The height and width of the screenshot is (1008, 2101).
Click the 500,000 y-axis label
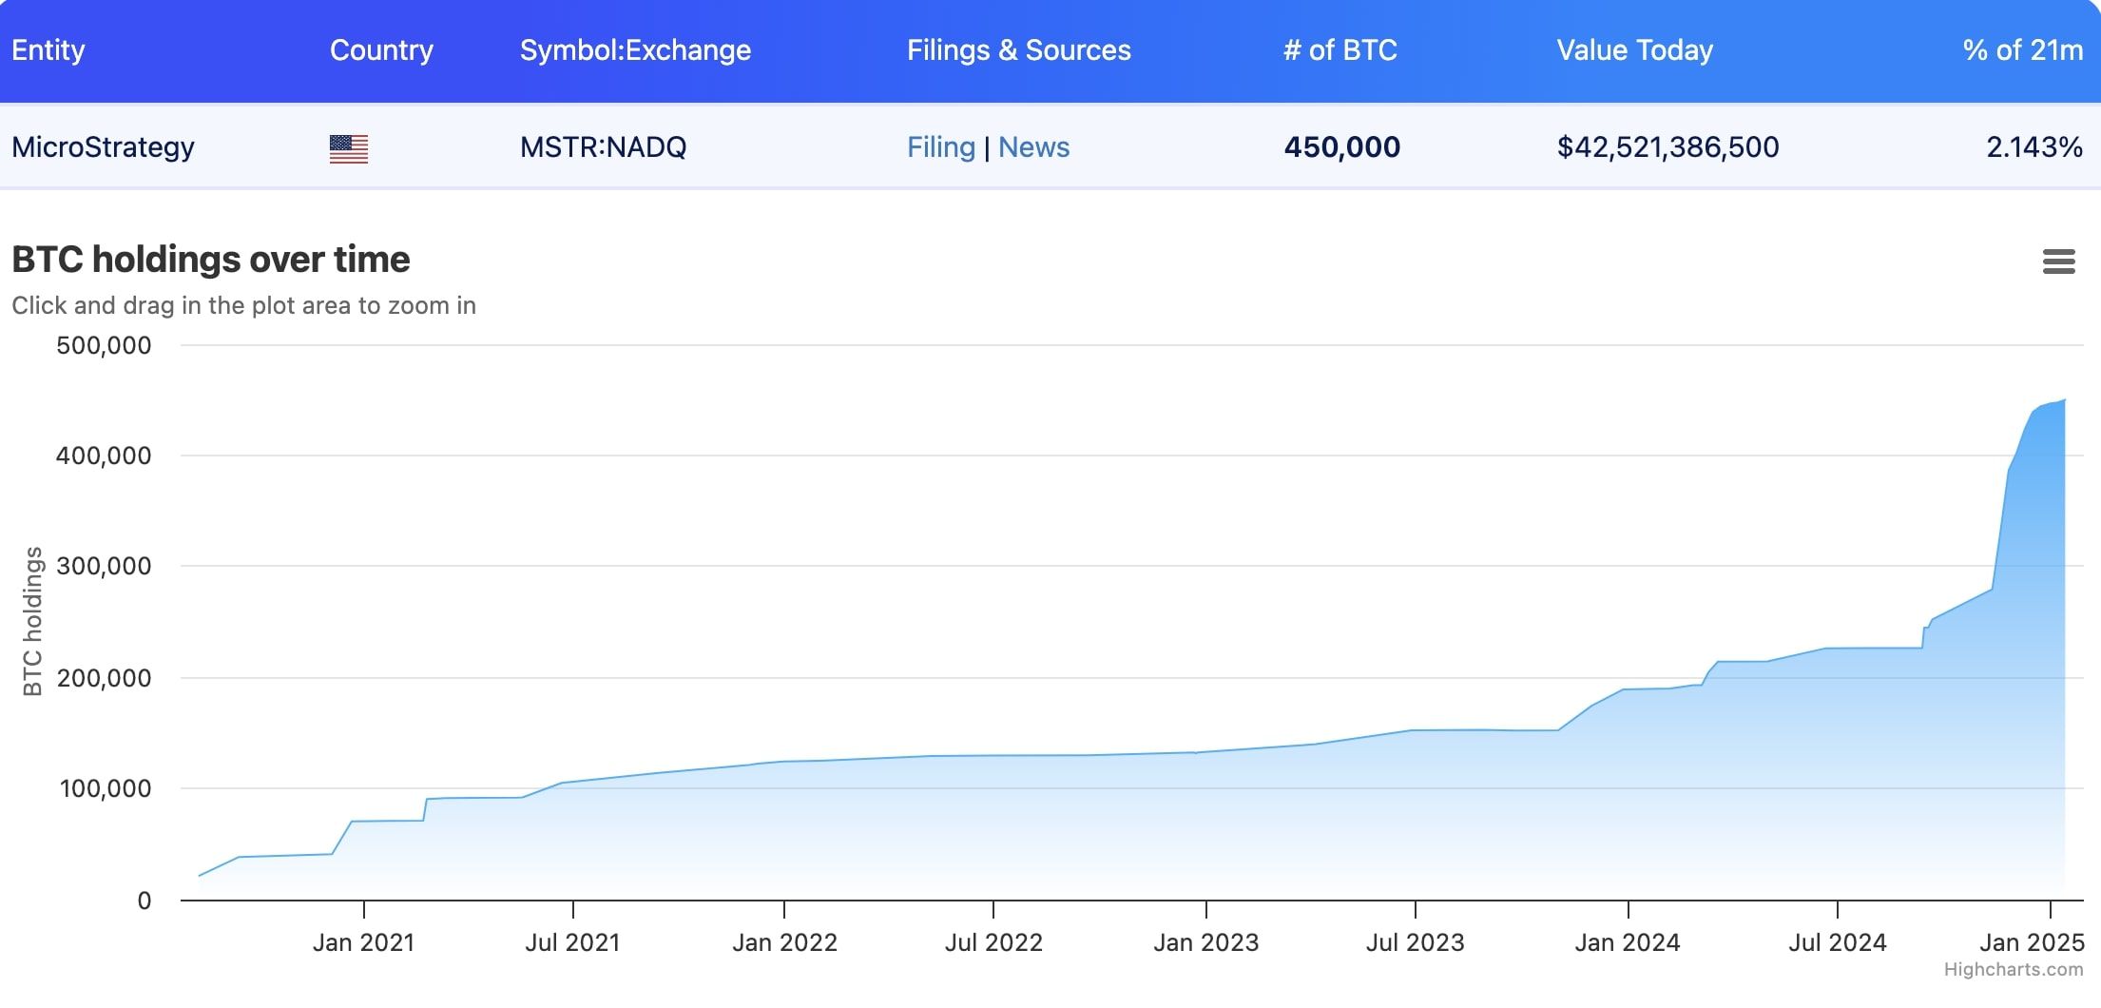click(104, 345)
